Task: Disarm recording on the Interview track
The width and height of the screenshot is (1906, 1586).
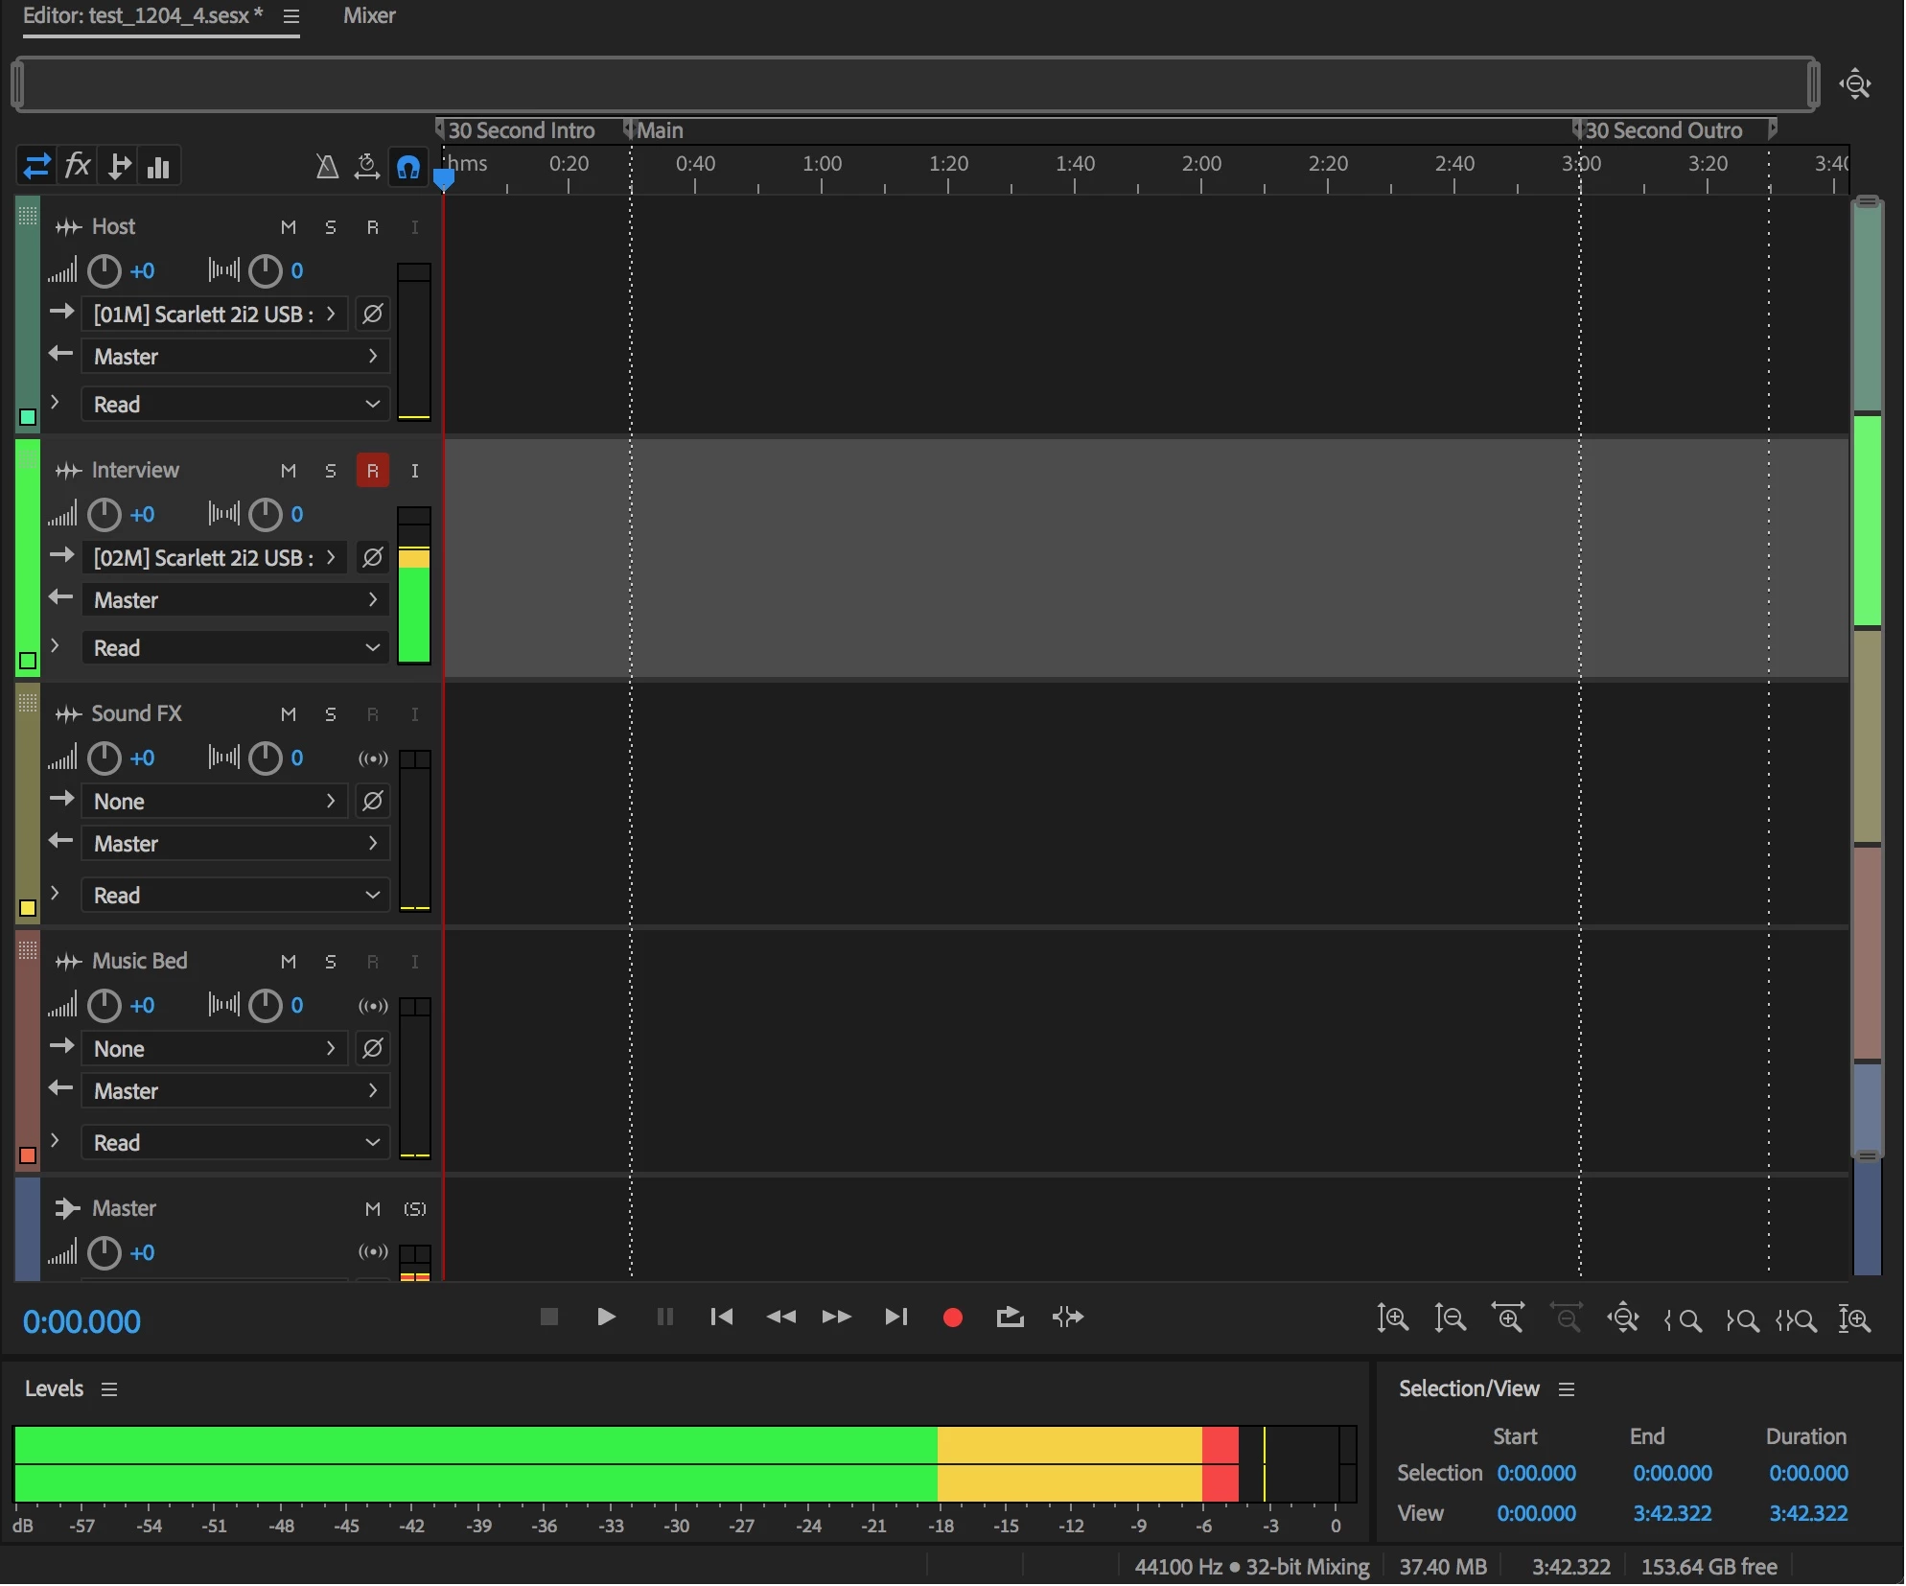Action: pyautogui.click(x=372, y=471)
